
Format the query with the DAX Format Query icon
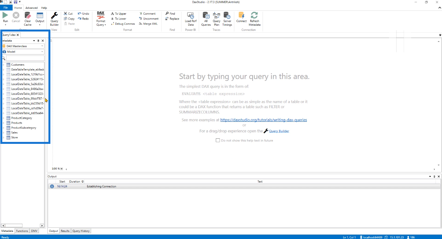pos(101,15)
